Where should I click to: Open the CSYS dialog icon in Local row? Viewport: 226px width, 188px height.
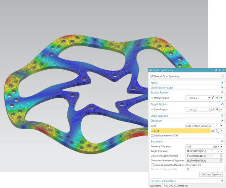point(213,131)
